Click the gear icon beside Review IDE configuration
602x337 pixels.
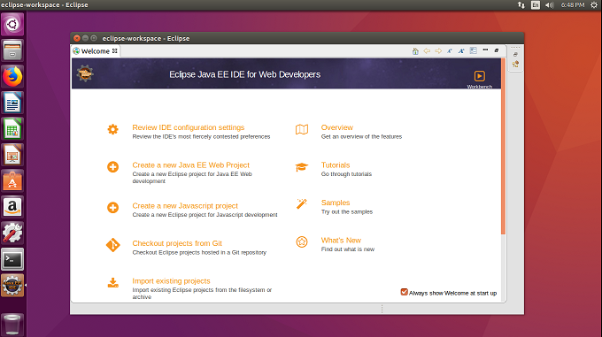point(113,129)
